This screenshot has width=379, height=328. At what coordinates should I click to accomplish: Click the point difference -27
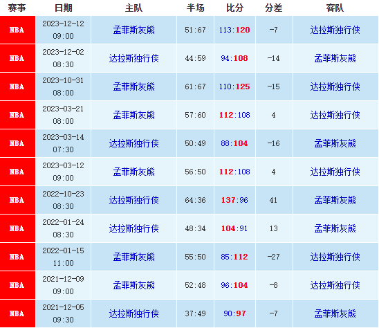pyautogui.click(x=274, y=257)
